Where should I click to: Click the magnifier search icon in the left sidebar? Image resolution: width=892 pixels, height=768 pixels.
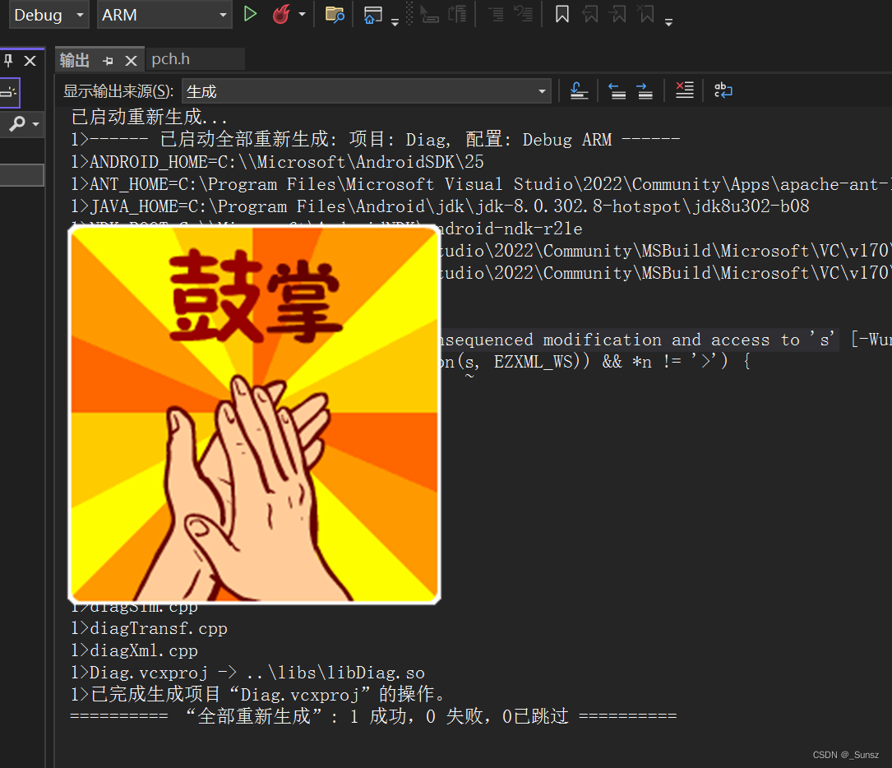[18, 123]
